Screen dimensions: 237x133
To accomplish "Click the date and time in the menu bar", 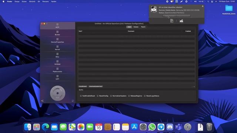I will pos(227,1).
